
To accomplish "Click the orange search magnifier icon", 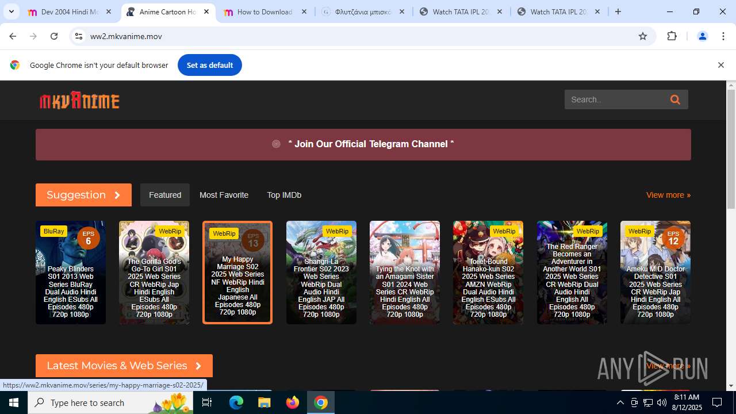I will (675, 99).
